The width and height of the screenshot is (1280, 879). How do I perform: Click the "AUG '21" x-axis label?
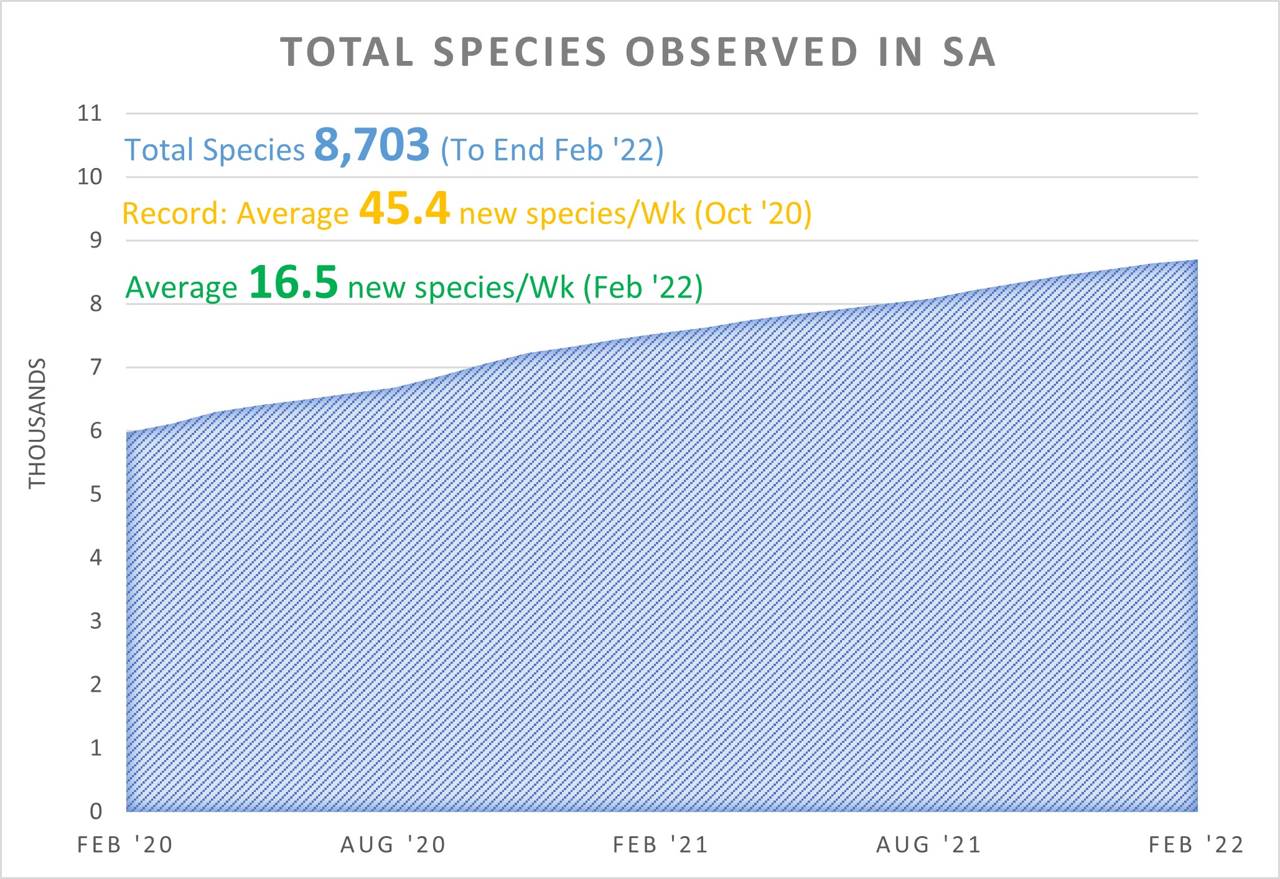pos(929,845)
